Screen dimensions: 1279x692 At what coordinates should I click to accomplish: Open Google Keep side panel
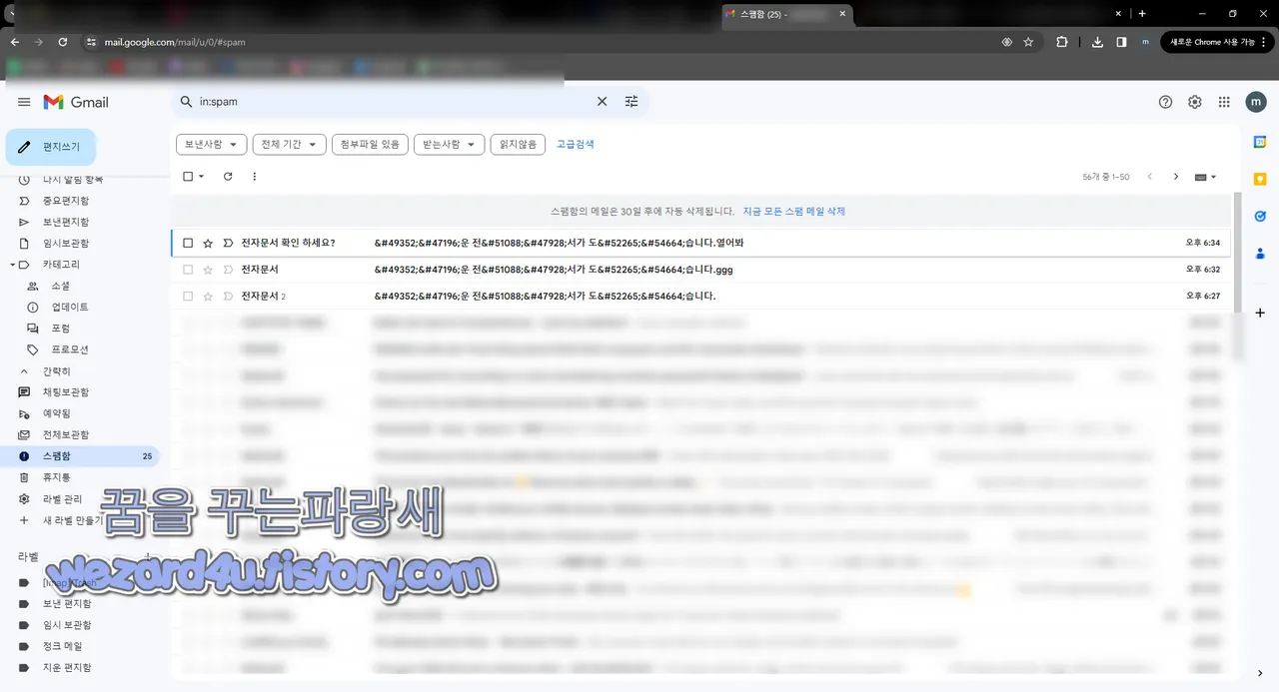tap(1260, 179)
